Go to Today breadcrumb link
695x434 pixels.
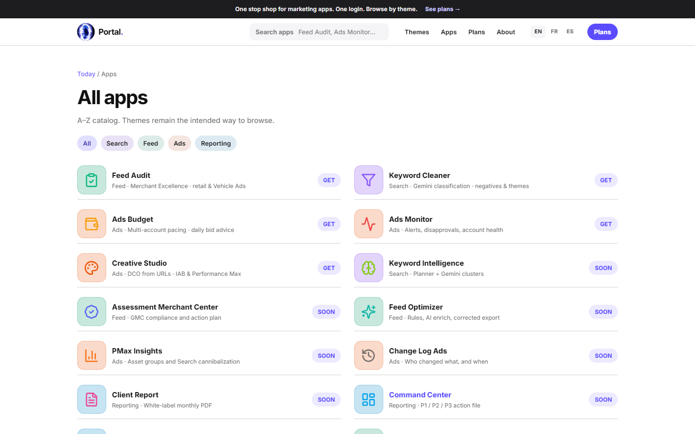tap(86, 74)
